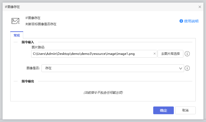Confirm with the 确定 button
Screen dimensions: 206x122
pyautogui.click(x=163, y=110)
